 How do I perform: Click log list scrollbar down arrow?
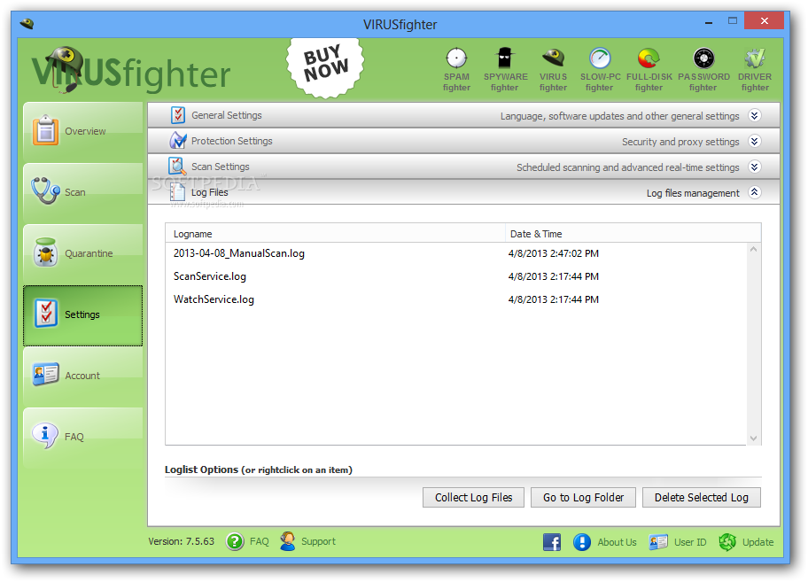click(753, 438)
